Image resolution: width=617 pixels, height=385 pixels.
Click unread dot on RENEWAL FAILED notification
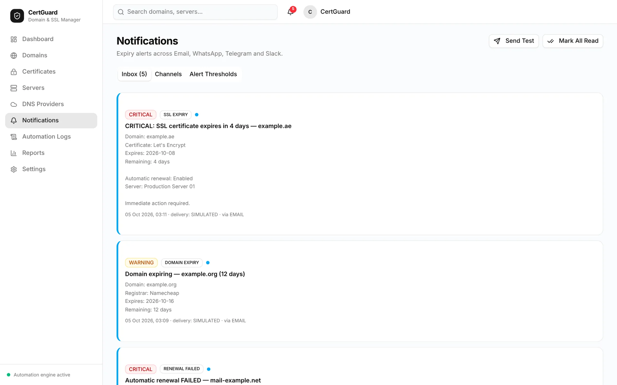pos(209,369)
